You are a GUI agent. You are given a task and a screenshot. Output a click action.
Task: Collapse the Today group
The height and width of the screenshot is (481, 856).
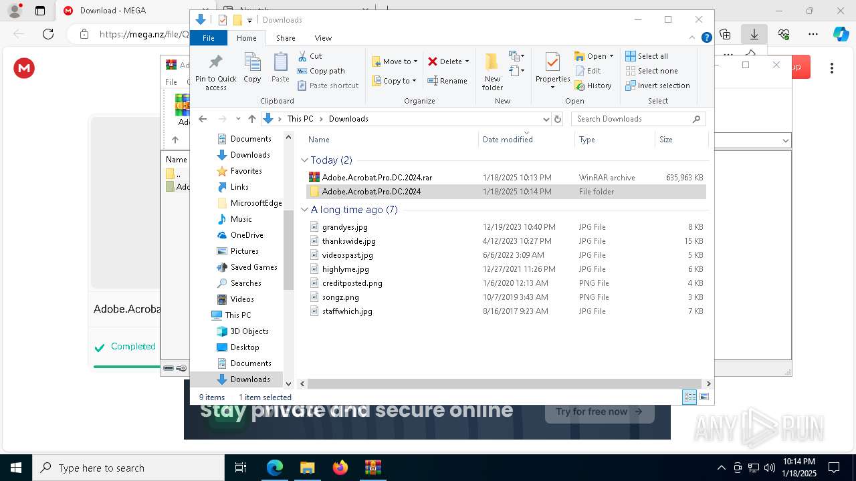(x=304, y=160)
